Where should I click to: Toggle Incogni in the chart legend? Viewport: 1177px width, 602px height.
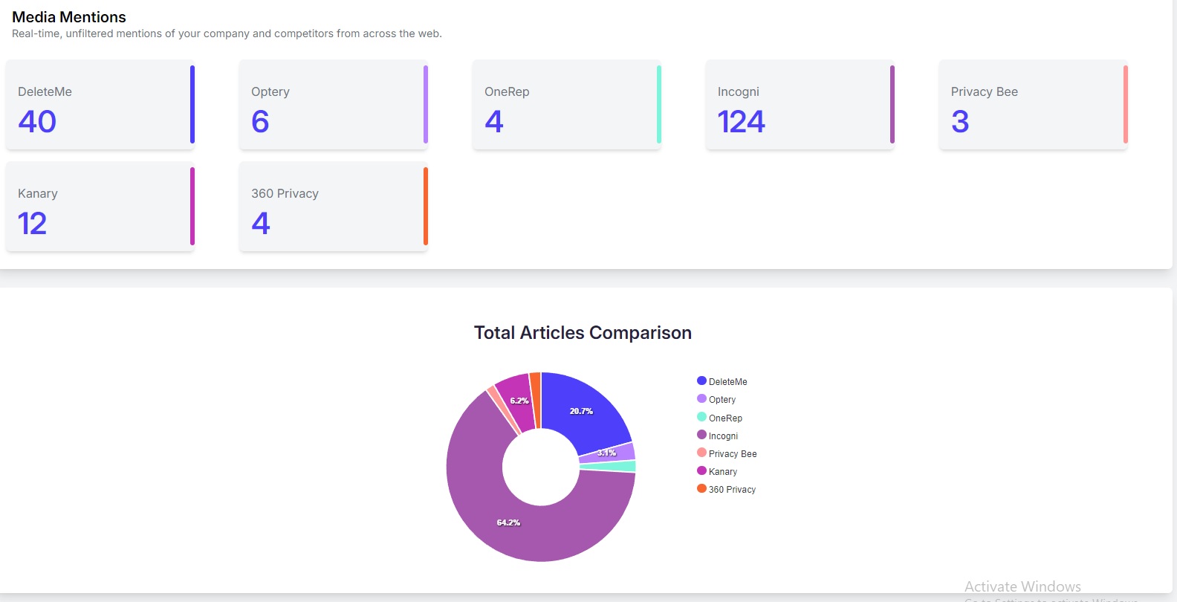point(718,436)
